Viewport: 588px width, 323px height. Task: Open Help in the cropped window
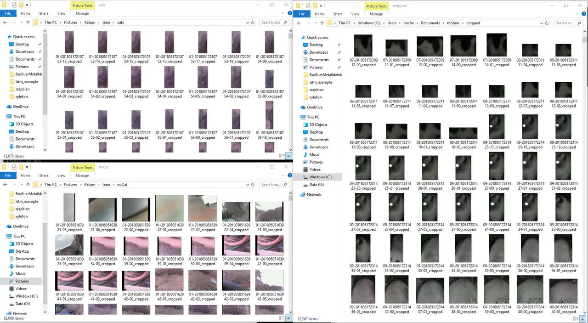click(x=583, y=14)
